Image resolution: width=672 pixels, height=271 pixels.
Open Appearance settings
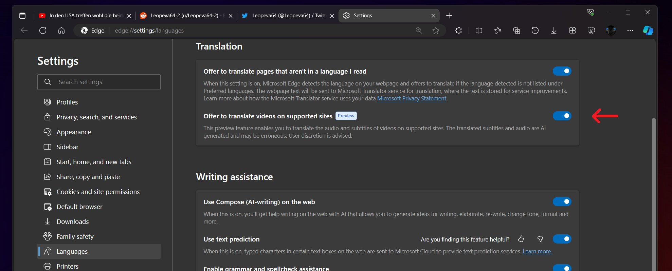[99, 132]
